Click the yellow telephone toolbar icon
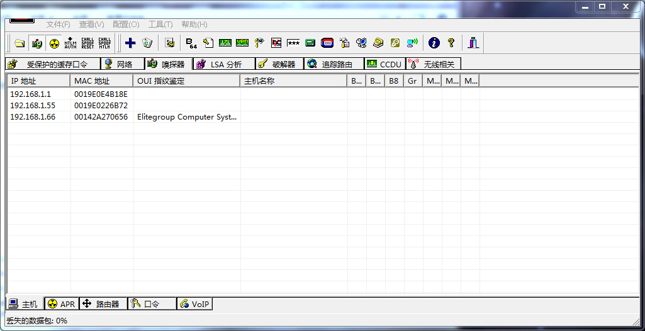Image resolution: width=645 pixels, height=331 pixels. pyautogui.click(x=378, y=43)
